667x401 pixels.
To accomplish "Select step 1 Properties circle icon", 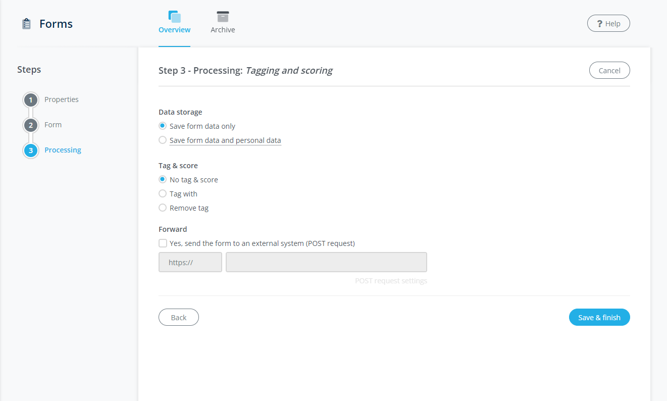I will (x=30, y=99).
